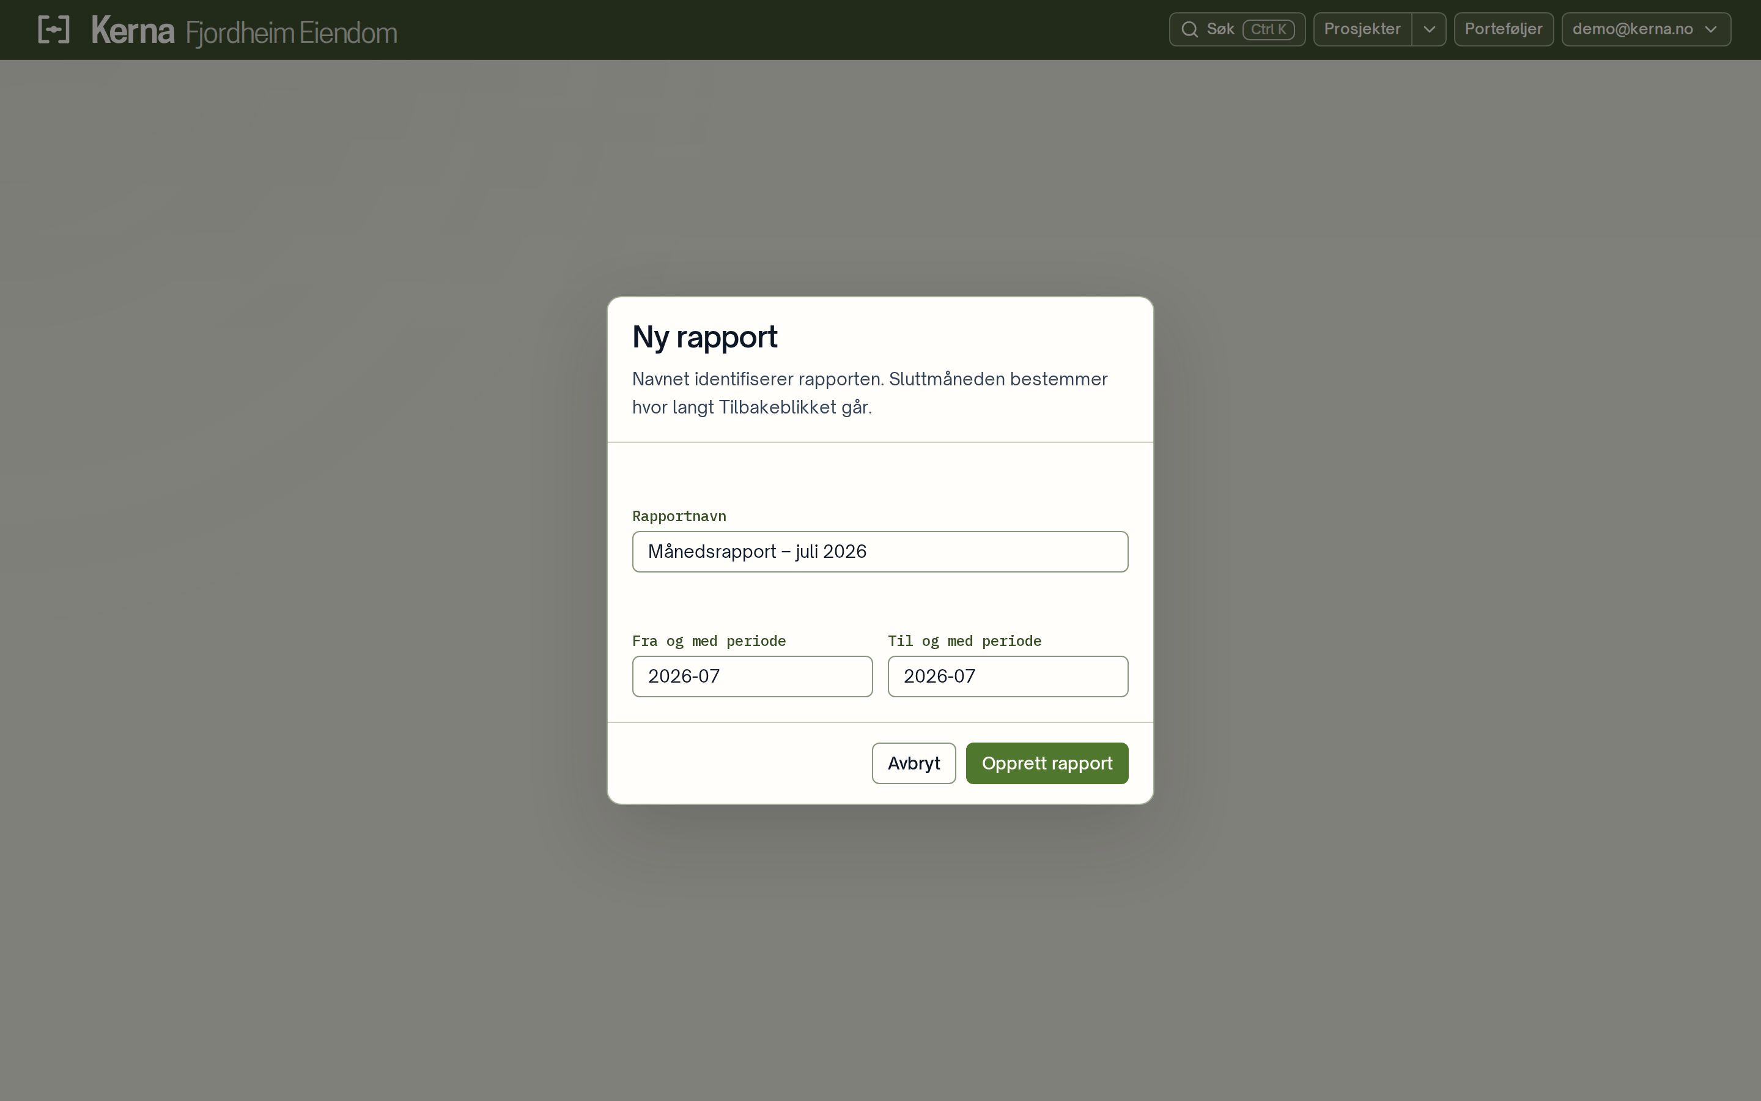Click the Kerna bracket logo icon
Screen dimensions: 1761x1101
pos(54,29)
